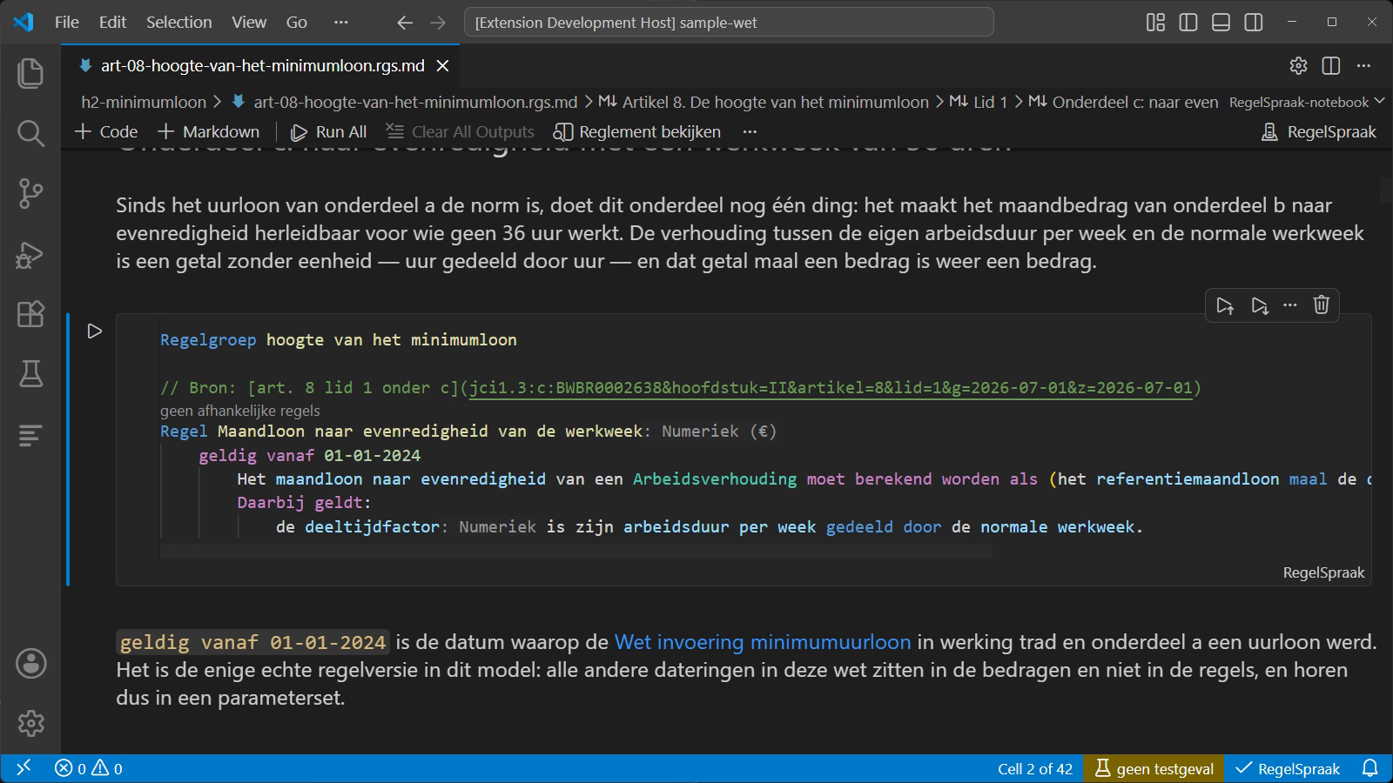Open Source Control view
The image size is (1393, 783).
[x=30, y=193]
